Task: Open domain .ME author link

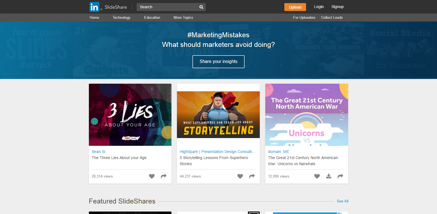Action: pos(279,152)
